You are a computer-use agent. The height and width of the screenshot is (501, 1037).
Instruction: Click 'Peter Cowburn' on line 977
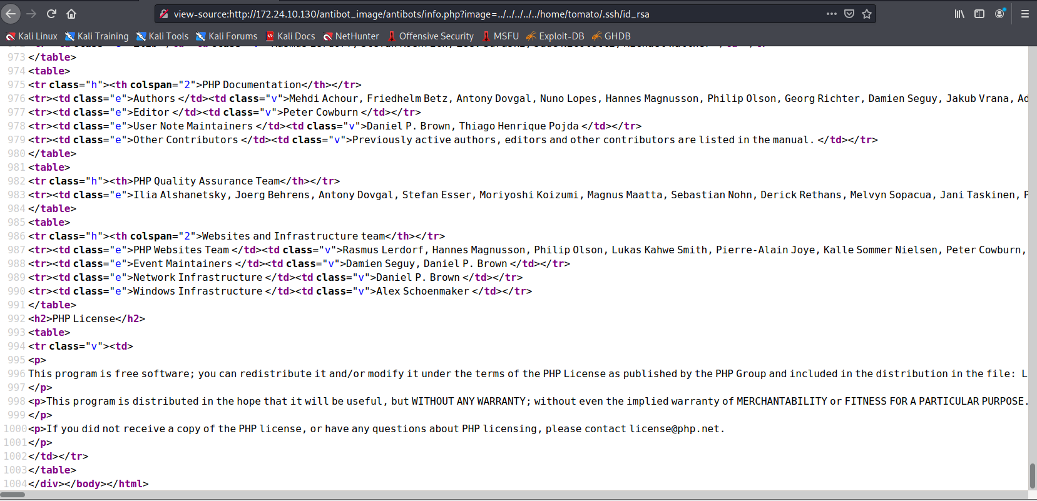tap(320, 112)
